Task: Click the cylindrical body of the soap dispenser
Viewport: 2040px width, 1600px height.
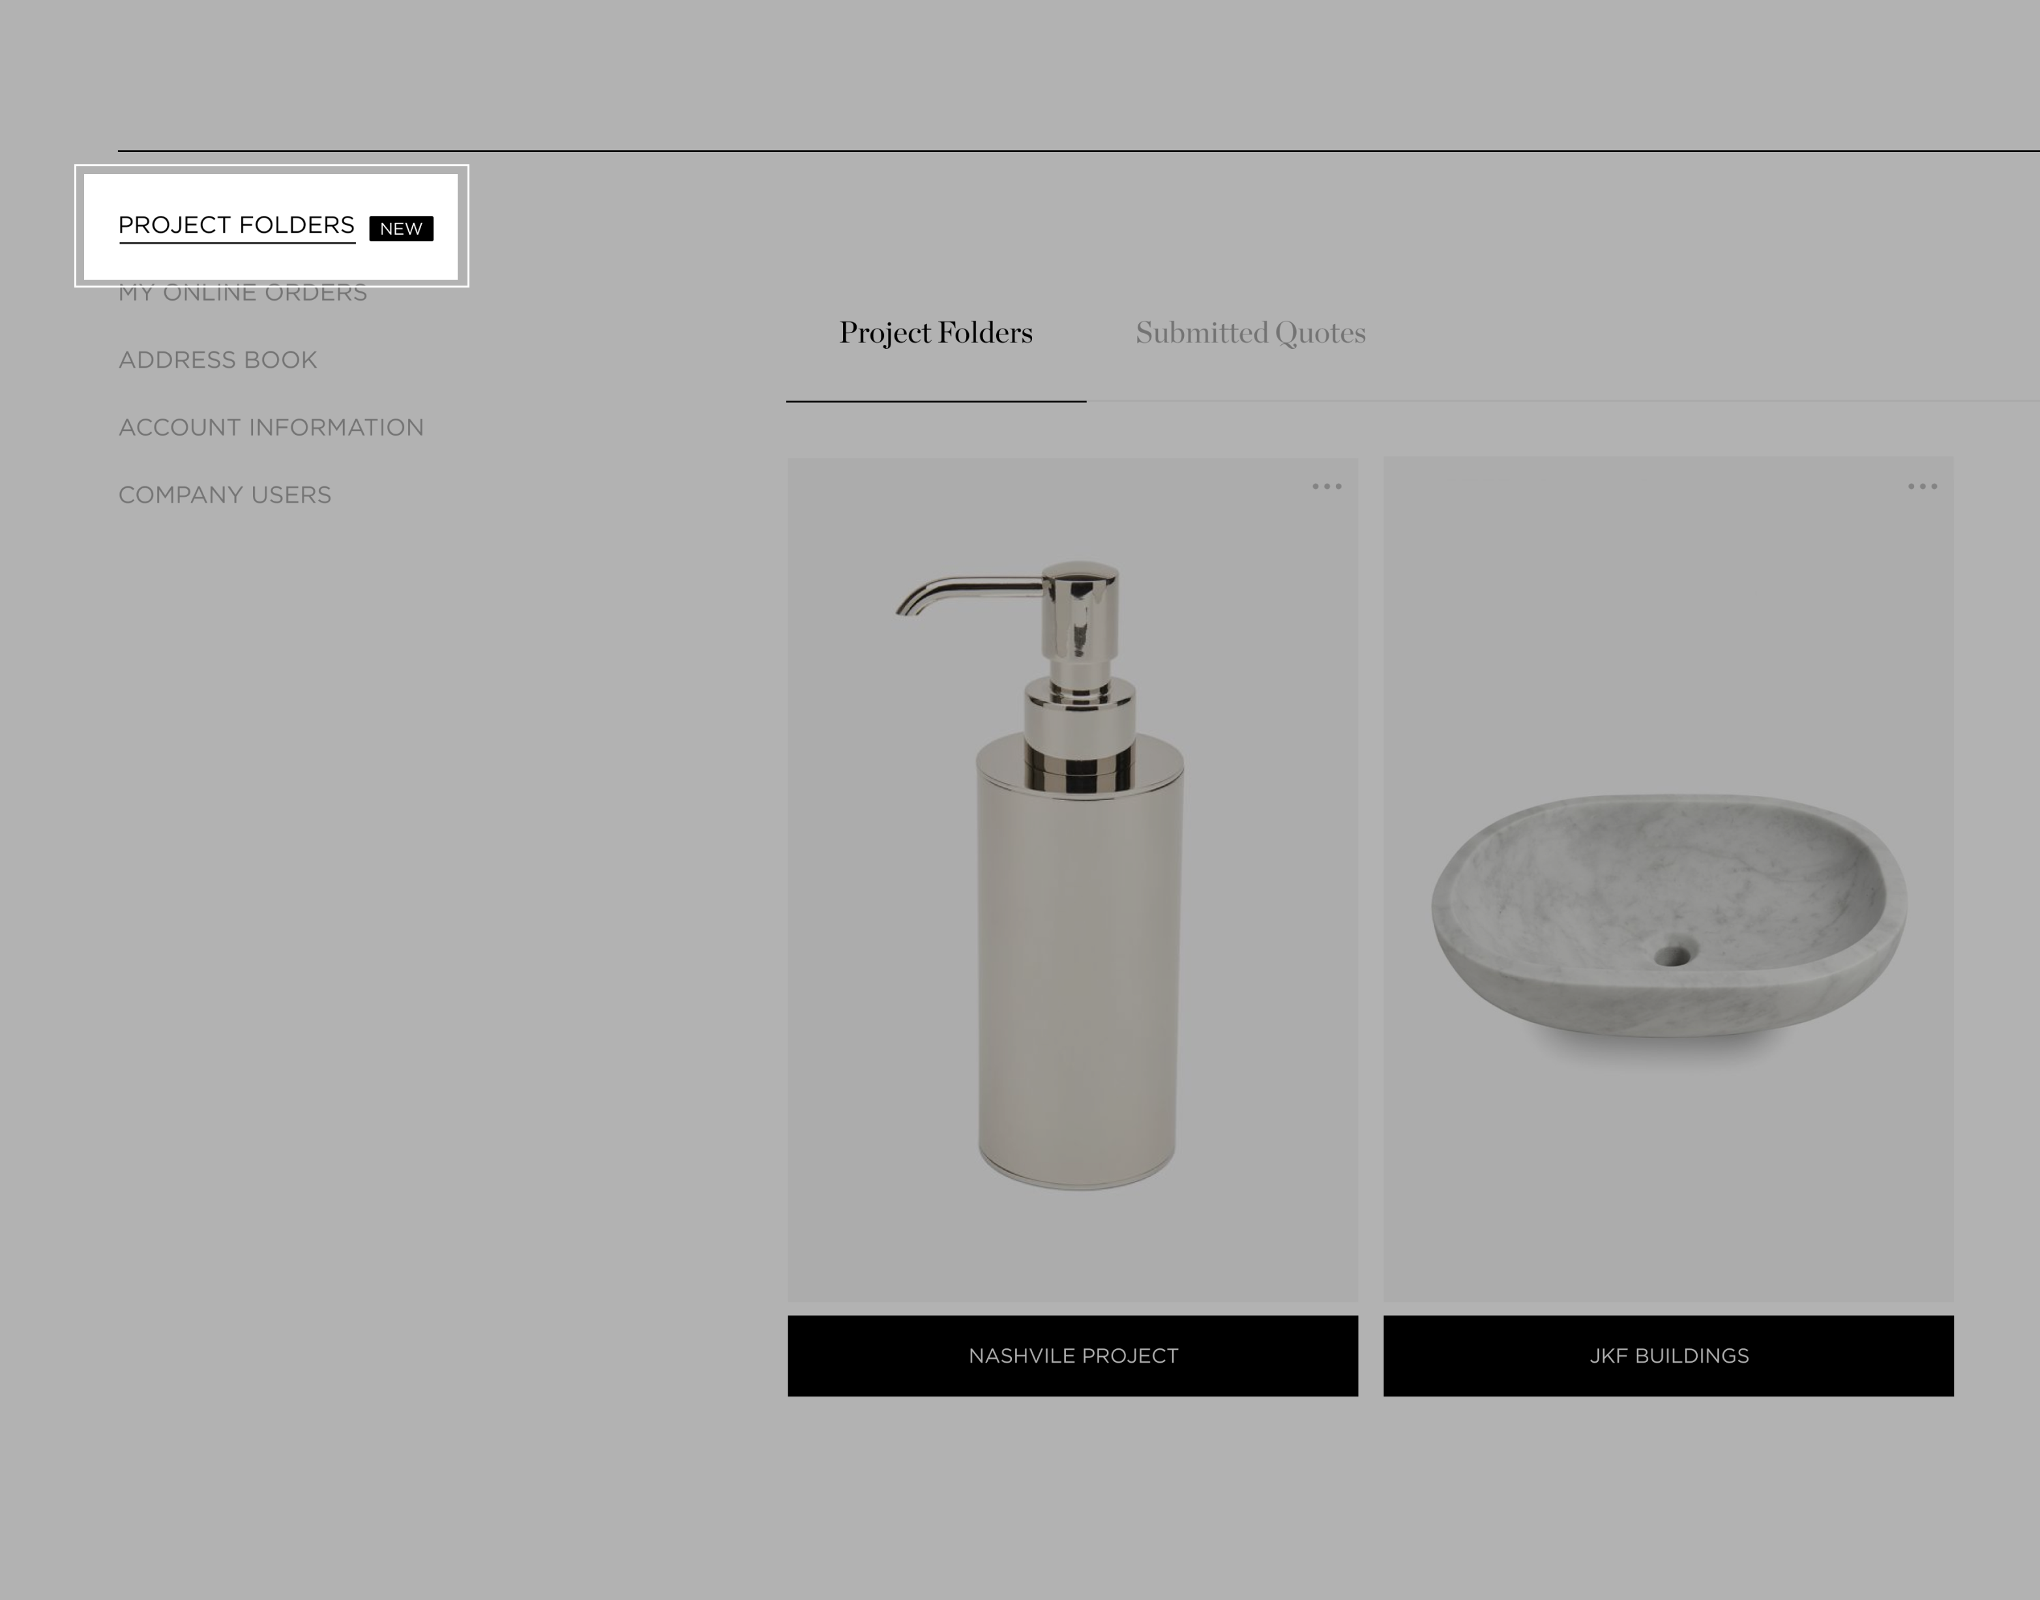Action: [1079, 965]
